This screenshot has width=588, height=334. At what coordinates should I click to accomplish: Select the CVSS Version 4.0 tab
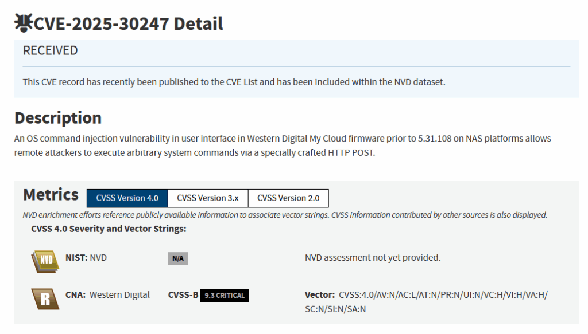click(x=127, y=198)
